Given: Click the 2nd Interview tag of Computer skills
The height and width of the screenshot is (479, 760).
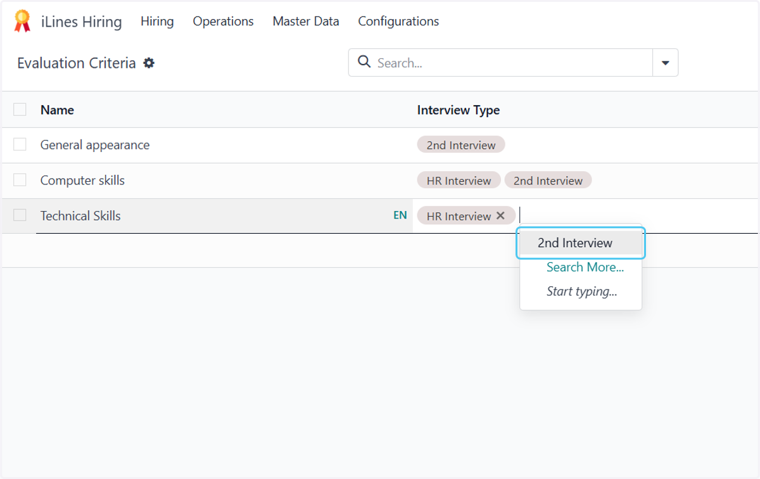Looking at the screenshot, I should tap(548, 181).
